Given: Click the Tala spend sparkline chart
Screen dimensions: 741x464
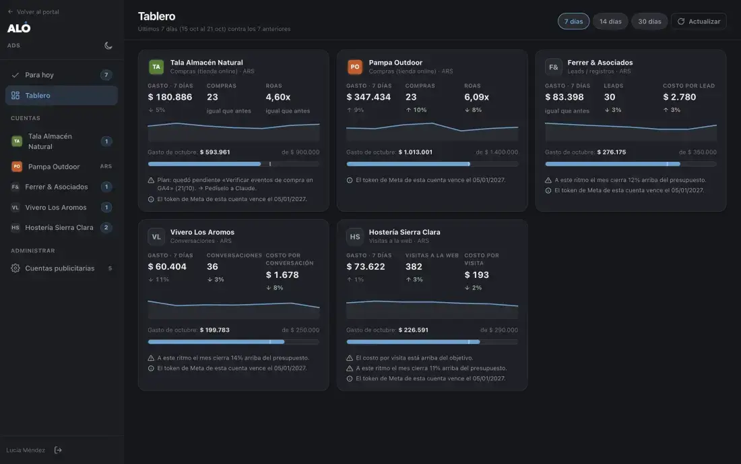Looking at the screenshot, I should [x=234, y=132].
